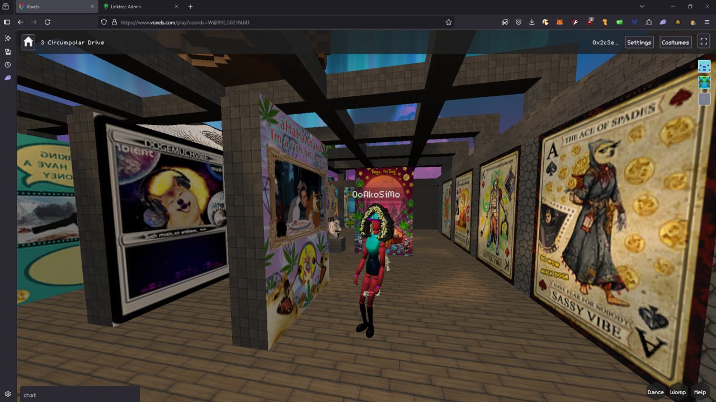This screenshot has height=402, width=716.
Task: Open a new browser tab
Action: click(190, 7)
